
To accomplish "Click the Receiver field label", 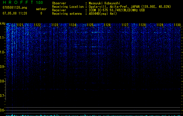I will click(x=59, y=10).
